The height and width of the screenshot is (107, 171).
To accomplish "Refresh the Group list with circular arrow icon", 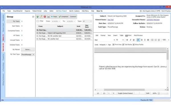I will (33, 17).
